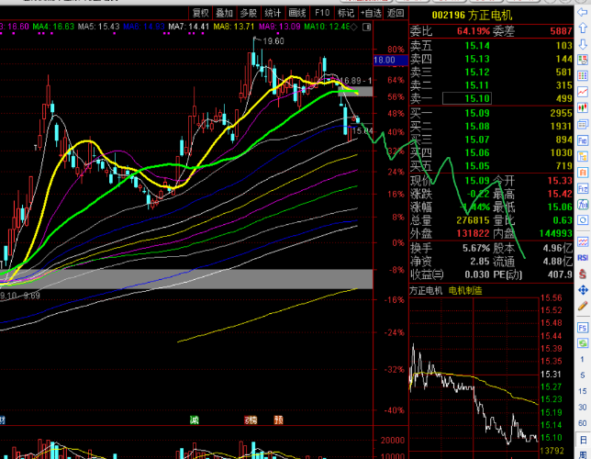Select the weekly 周 period
Screen dimensions: 591x459
pos(583,454)
